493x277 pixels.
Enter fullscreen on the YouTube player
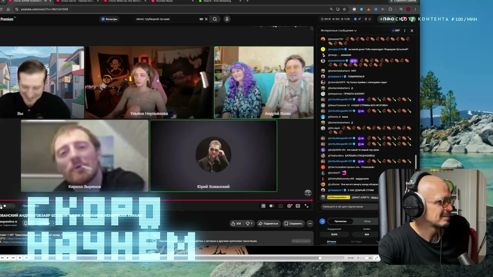[x=307, y=206]
